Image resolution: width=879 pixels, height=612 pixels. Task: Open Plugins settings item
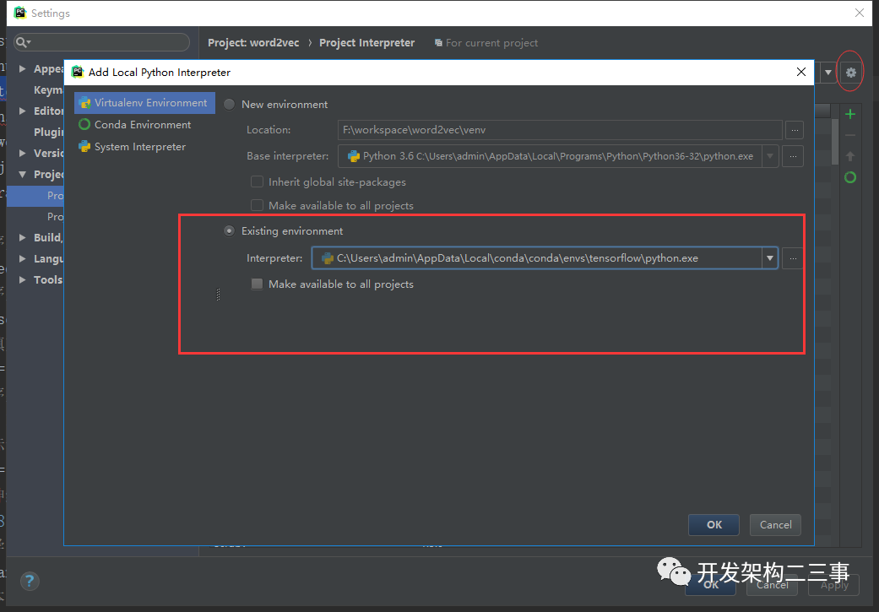click(48, 133)
